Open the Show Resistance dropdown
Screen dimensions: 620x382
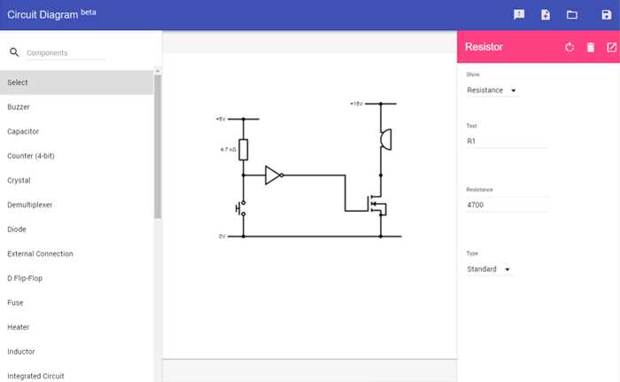(492, 90)
